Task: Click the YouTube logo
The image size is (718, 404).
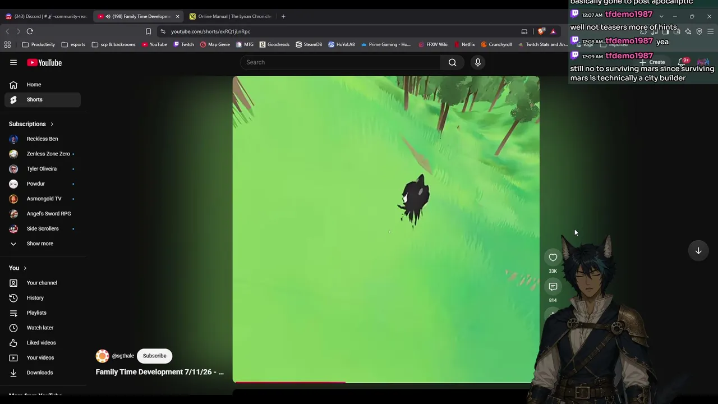Action: (x=44, y=62)
